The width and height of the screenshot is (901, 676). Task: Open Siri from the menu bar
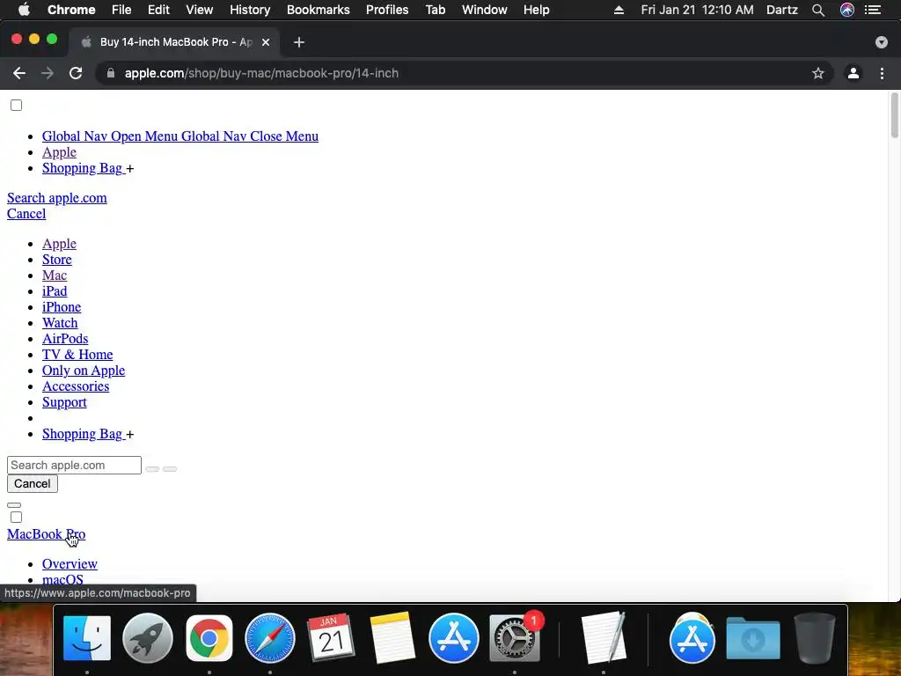point(847,10)
